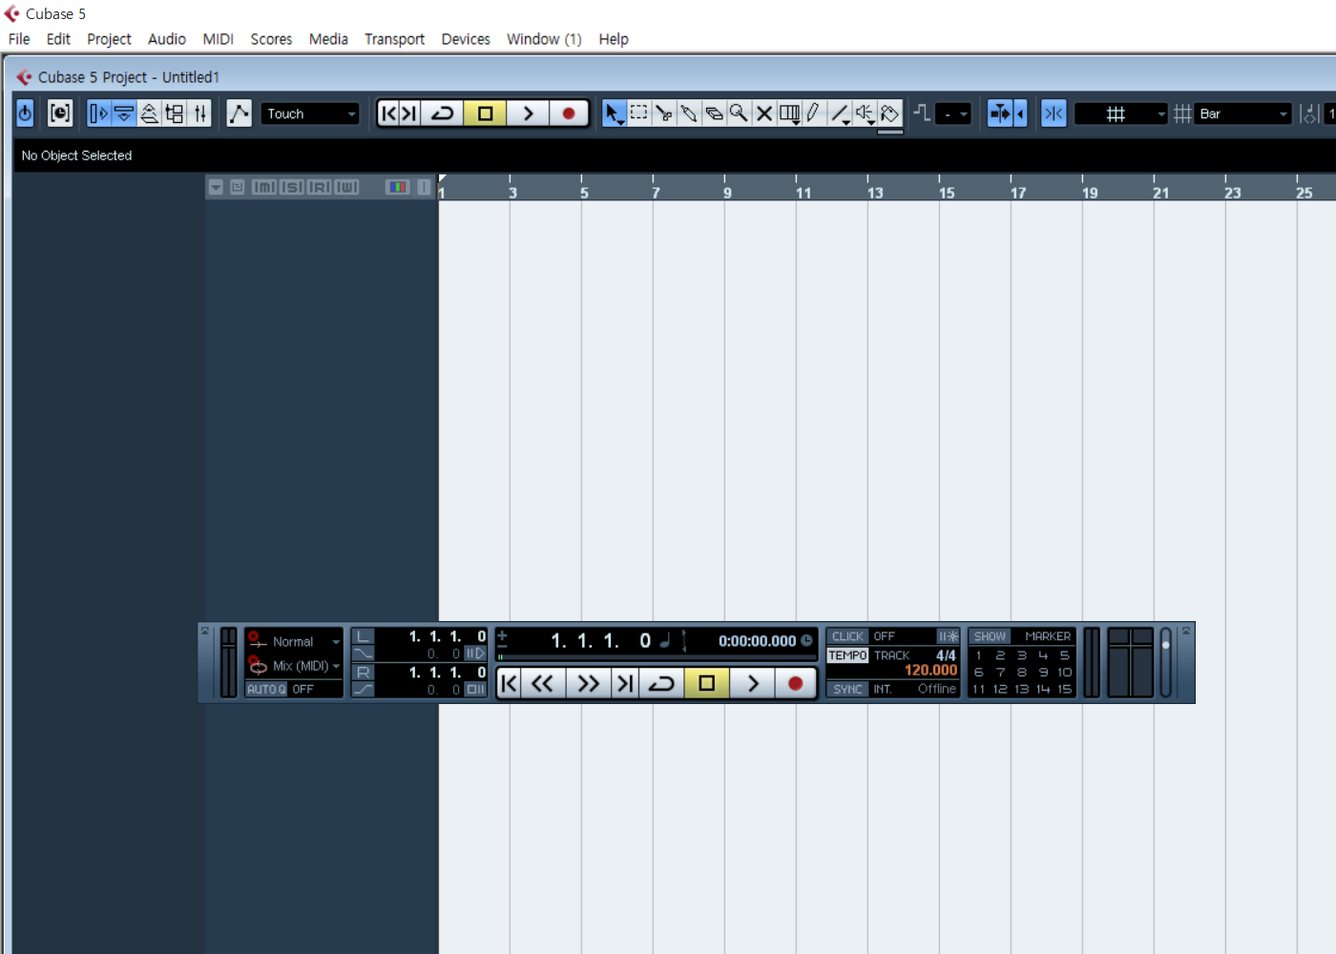Viewport: 1336px width, 954px height.
Task: Select the Line tool
Action: point(840,114)
